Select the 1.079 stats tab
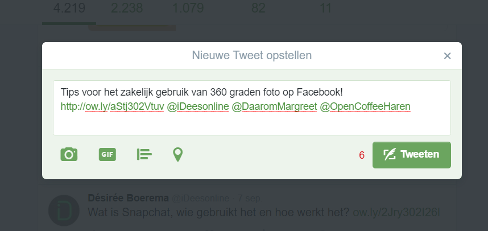This screenshot has height=231, width=488. point(188,9)
